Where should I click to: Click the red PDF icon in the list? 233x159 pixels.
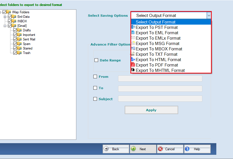pos(133,65)
